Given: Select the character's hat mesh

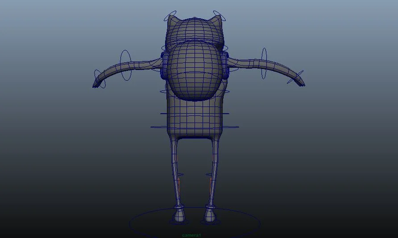Looking at the screenshot, I should click(195, 30).
